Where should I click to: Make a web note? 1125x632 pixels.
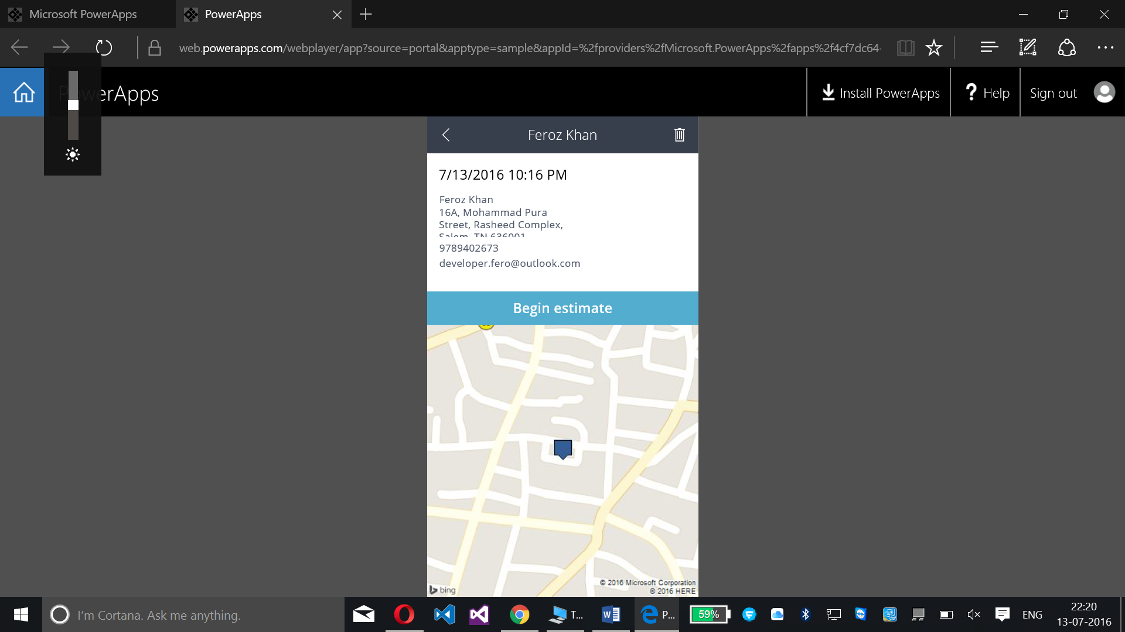tap(1028, 47)
